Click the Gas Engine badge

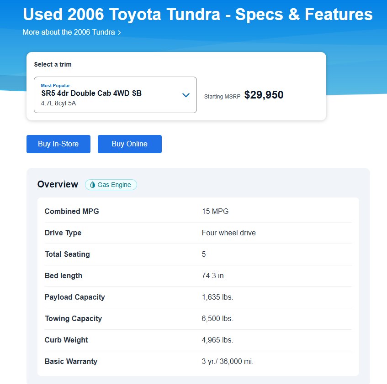tap(111, 185)
